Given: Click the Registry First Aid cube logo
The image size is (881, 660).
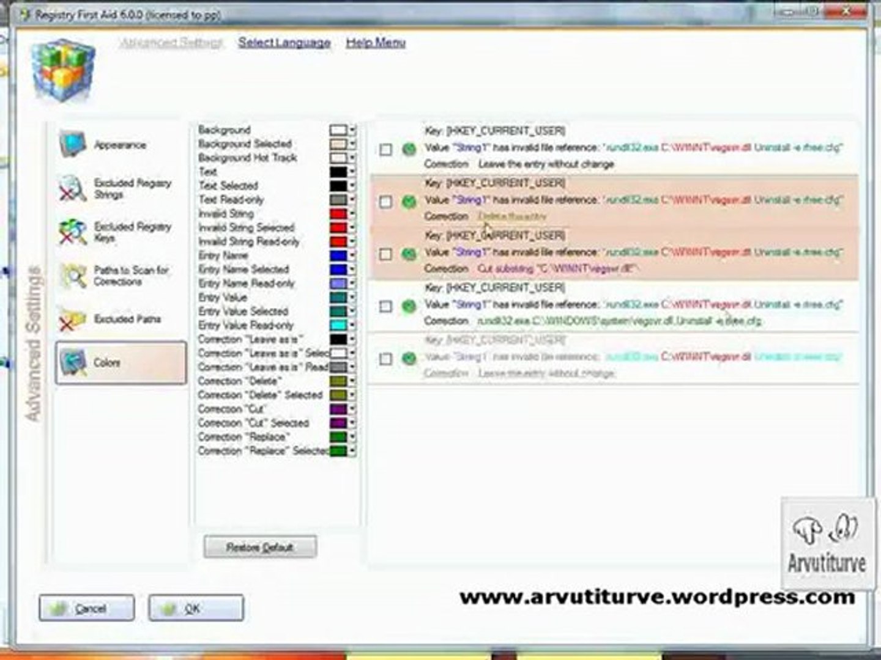Looking at the screenshot, I should point(63,69).
